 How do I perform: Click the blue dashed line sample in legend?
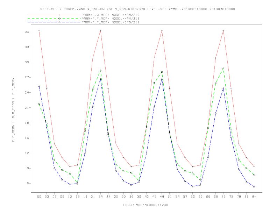[x=54, y=22]
